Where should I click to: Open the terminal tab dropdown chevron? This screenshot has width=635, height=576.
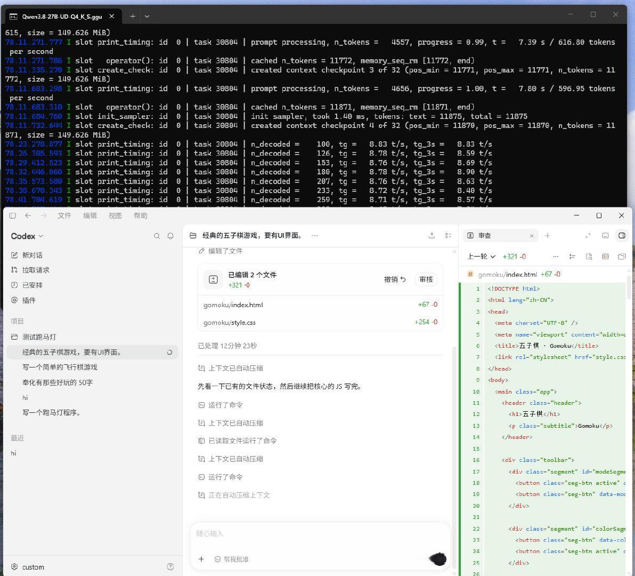(147, 16)
